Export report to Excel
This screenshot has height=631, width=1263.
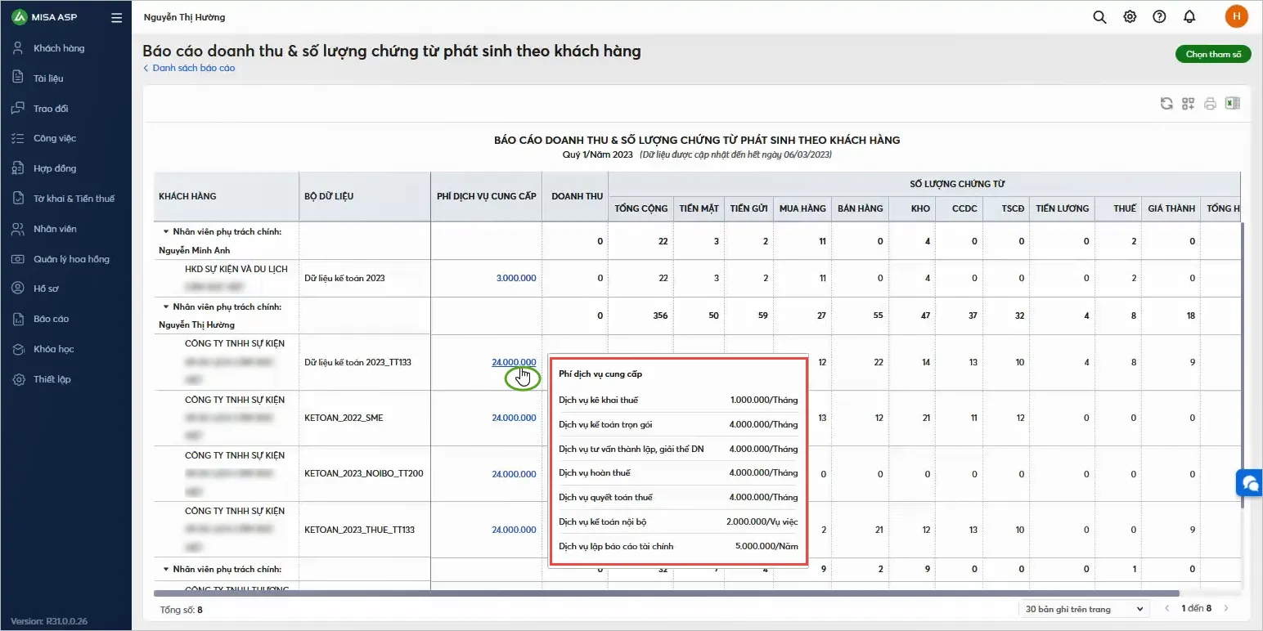(1233, 103)
